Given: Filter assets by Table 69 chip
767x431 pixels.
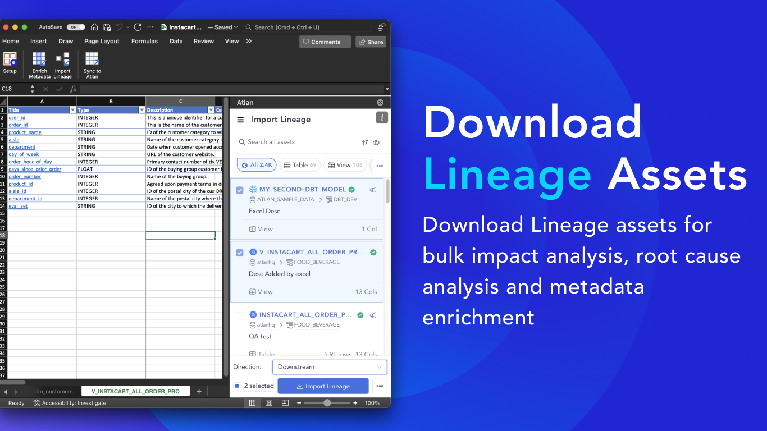Looking at the screenshot, I should 300,165.
